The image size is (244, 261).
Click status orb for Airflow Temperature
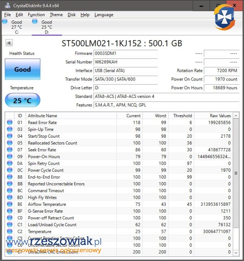pos(10,204)
